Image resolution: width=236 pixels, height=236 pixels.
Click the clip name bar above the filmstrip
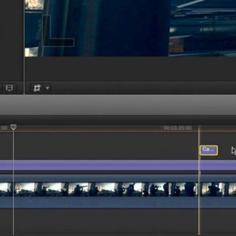tap(118, 178)
